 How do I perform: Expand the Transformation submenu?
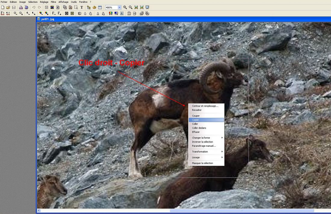pyautogui.click(x=206, y=152)
